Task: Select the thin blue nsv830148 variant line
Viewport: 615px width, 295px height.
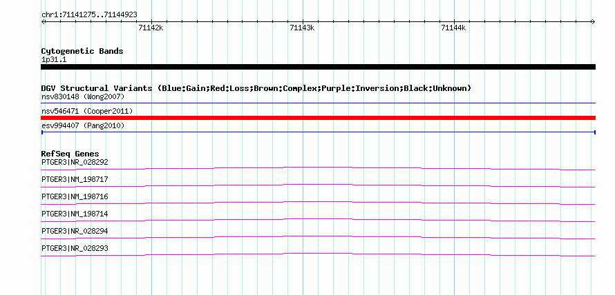Action: click(x=318, y=103)
